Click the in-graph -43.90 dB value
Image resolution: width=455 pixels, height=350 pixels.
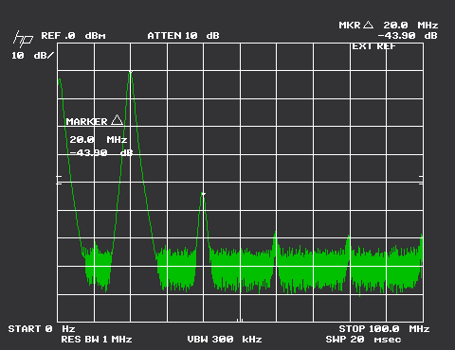(x=100, y=153)
